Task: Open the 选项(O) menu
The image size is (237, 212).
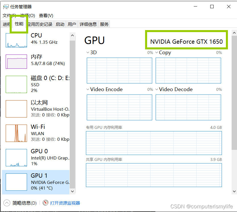Action: [28, 16]
